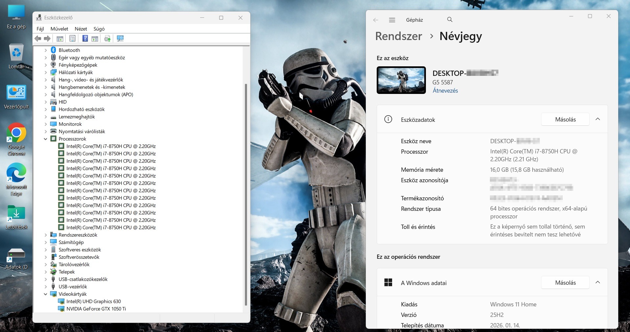Screen dimensions: 630x332
Task: Toggle the action pane toolbar icon
Action: (x=95, y=39)
